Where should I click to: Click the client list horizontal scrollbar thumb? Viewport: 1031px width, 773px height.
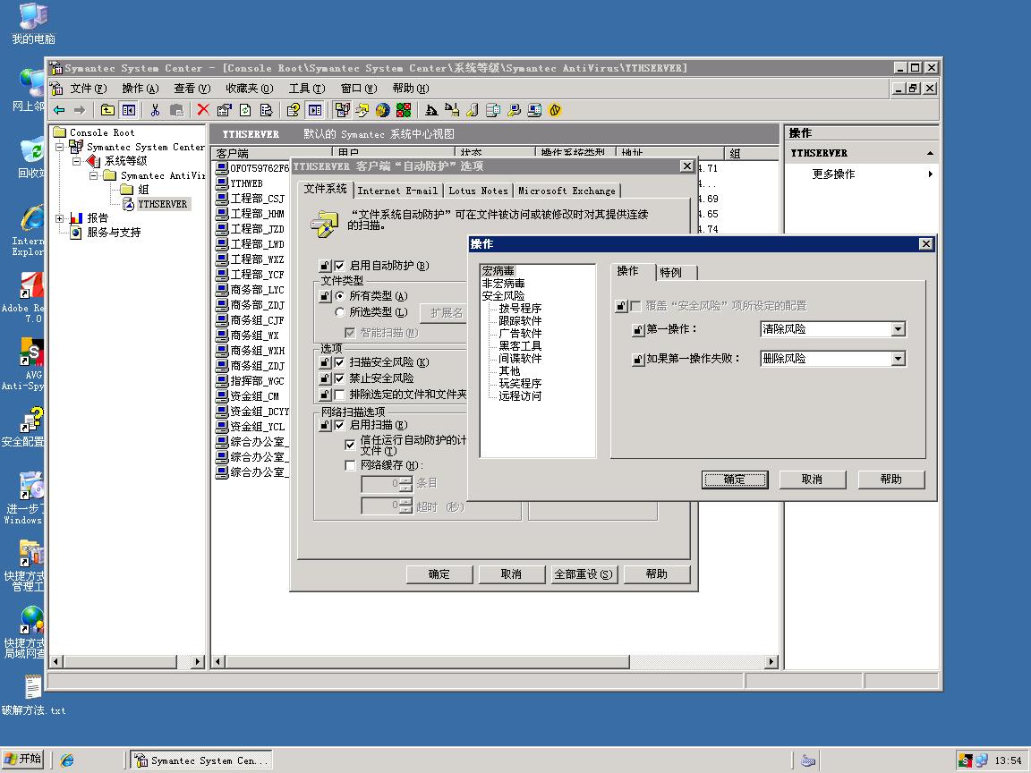pos(427,661)
